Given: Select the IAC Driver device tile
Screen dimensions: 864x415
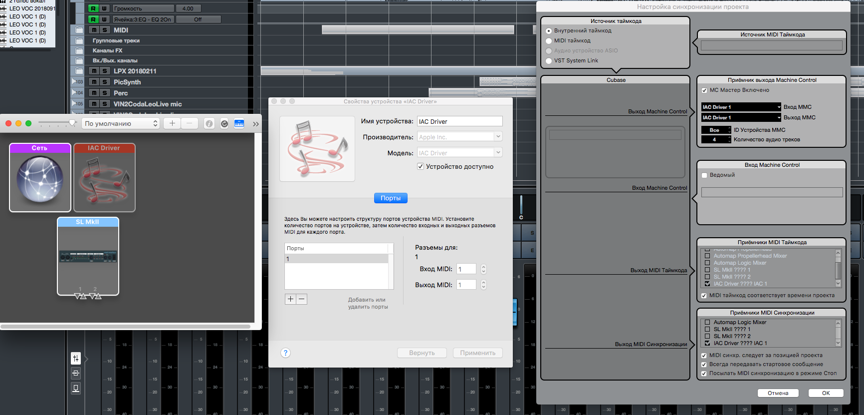Looking at the screenshot, I should 104,177.
